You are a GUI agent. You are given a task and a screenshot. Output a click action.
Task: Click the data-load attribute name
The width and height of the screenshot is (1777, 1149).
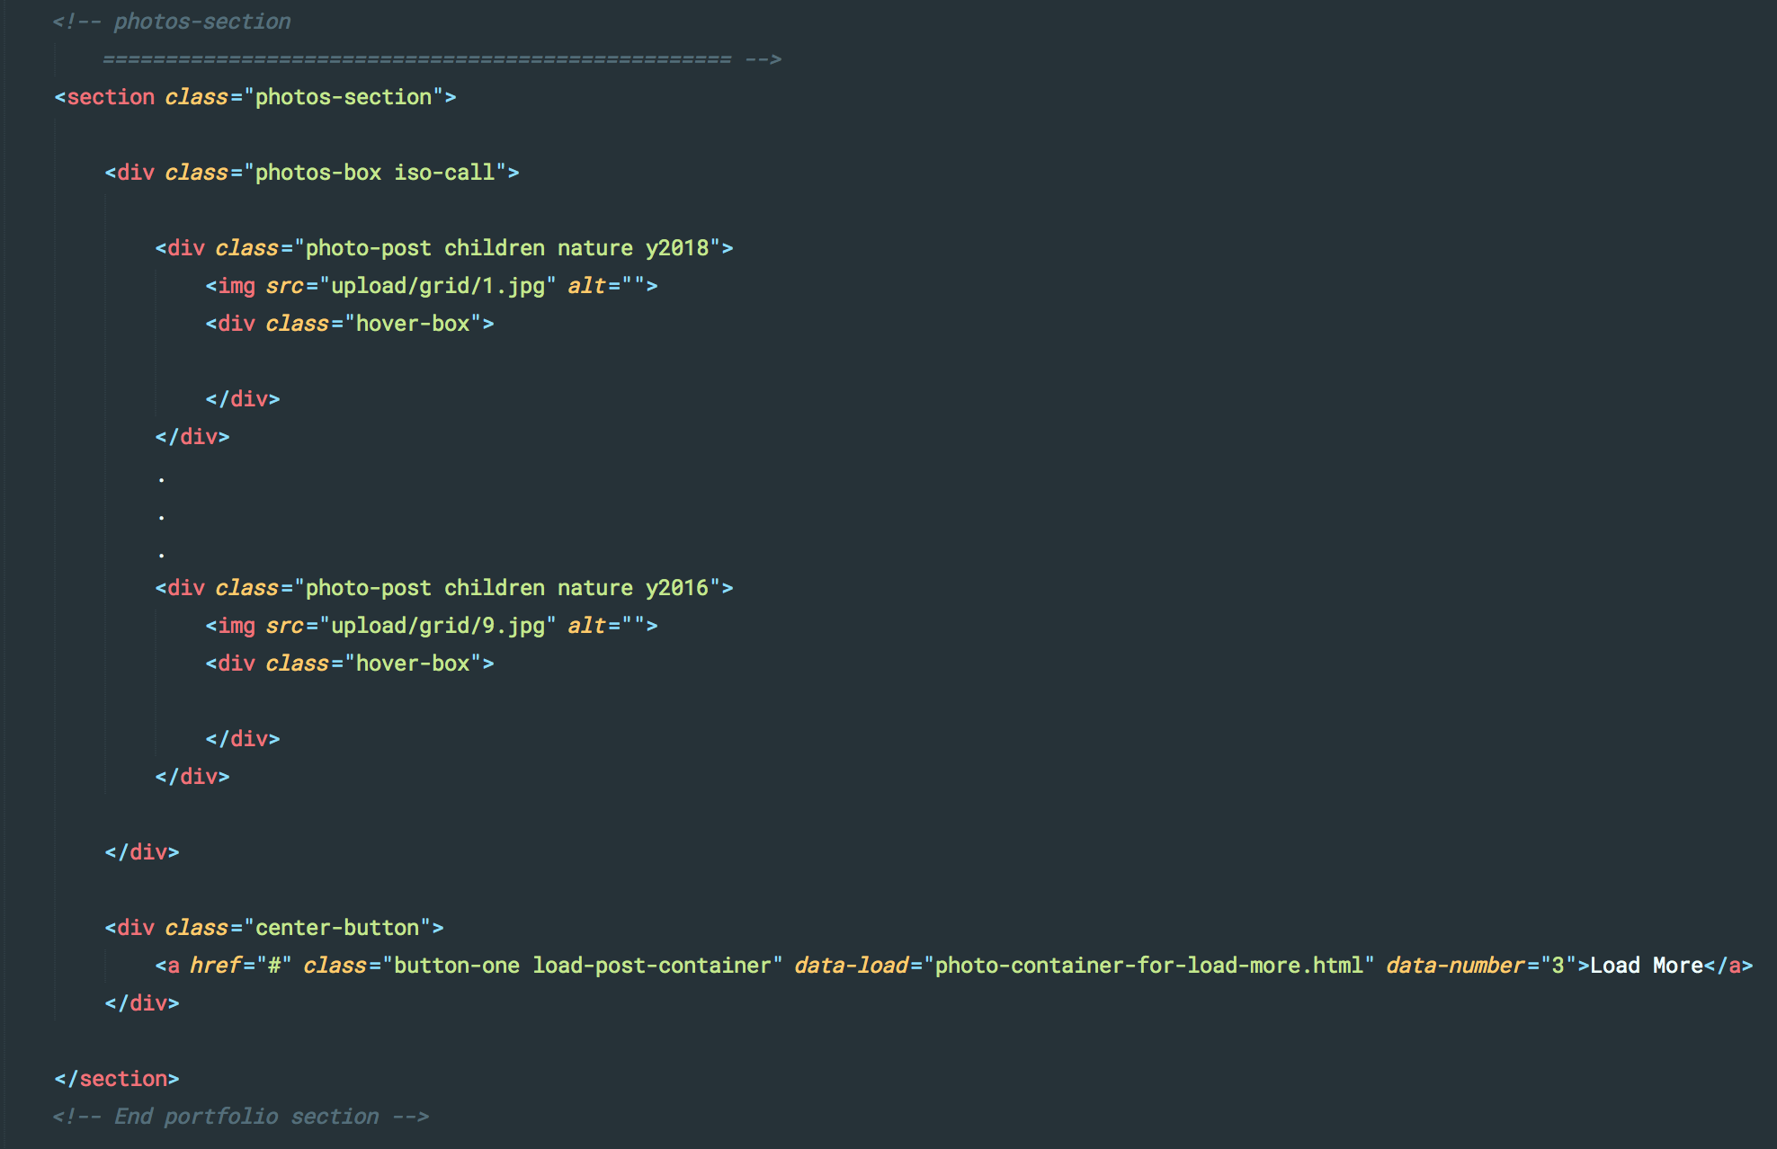coord(851,966)
